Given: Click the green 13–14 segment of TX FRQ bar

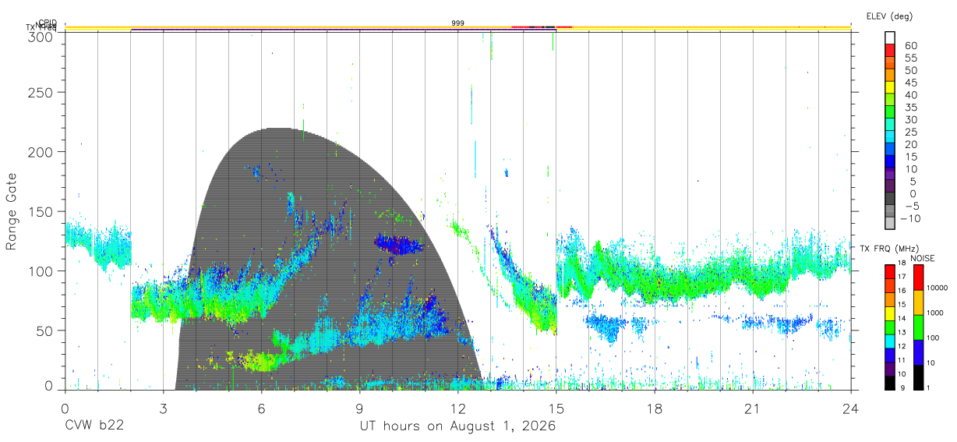Looking at the screenshot, I should point(890,327).
